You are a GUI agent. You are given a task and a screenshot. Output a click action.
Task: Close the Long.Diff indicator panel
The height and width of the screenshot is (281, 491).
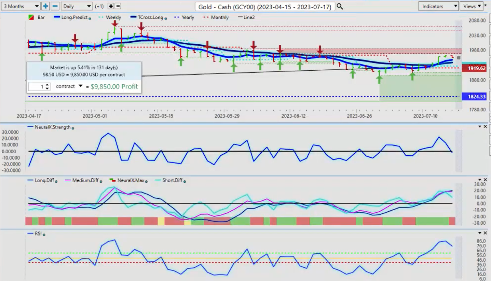[485, 180]
